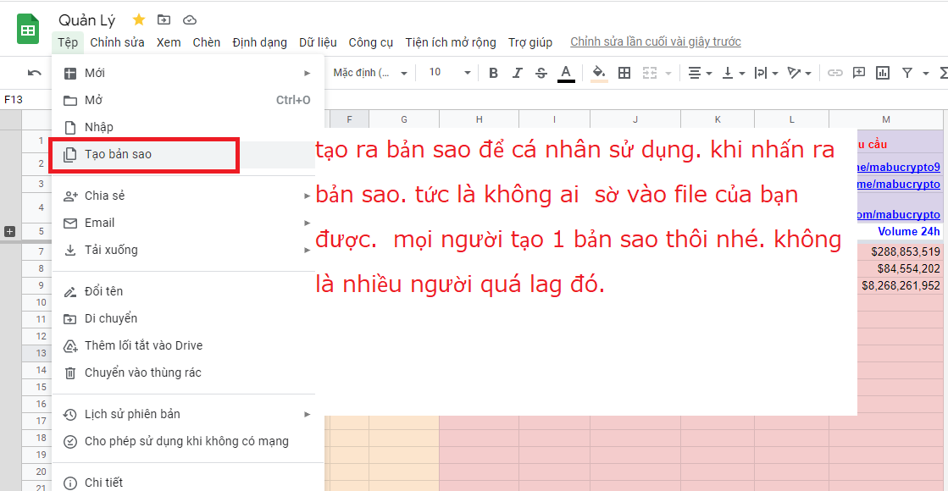Viewport: 948px width, 491px height.
Task: Open text color picker
Action: pos(566,73)
